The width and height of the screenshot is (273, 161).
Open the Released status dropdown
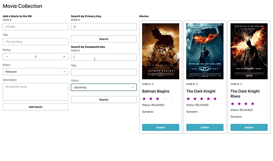(x=35, y=72)
